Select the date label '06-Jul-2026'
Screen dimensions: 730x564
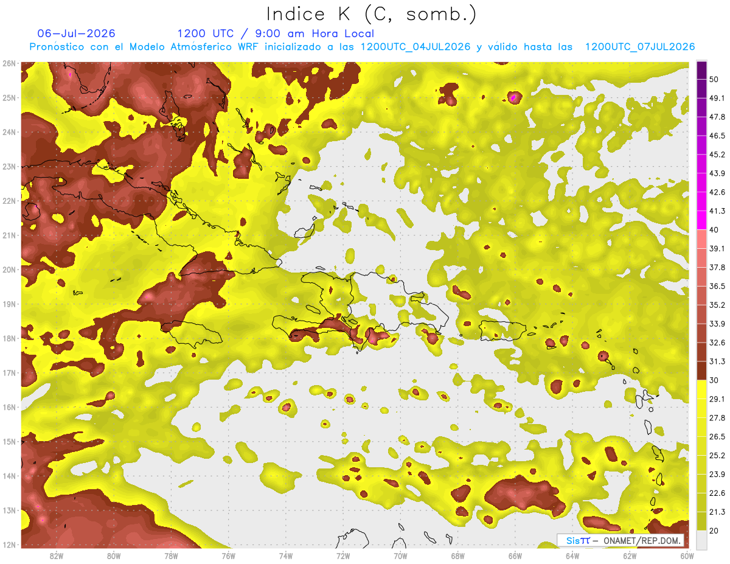pos(76,33)
